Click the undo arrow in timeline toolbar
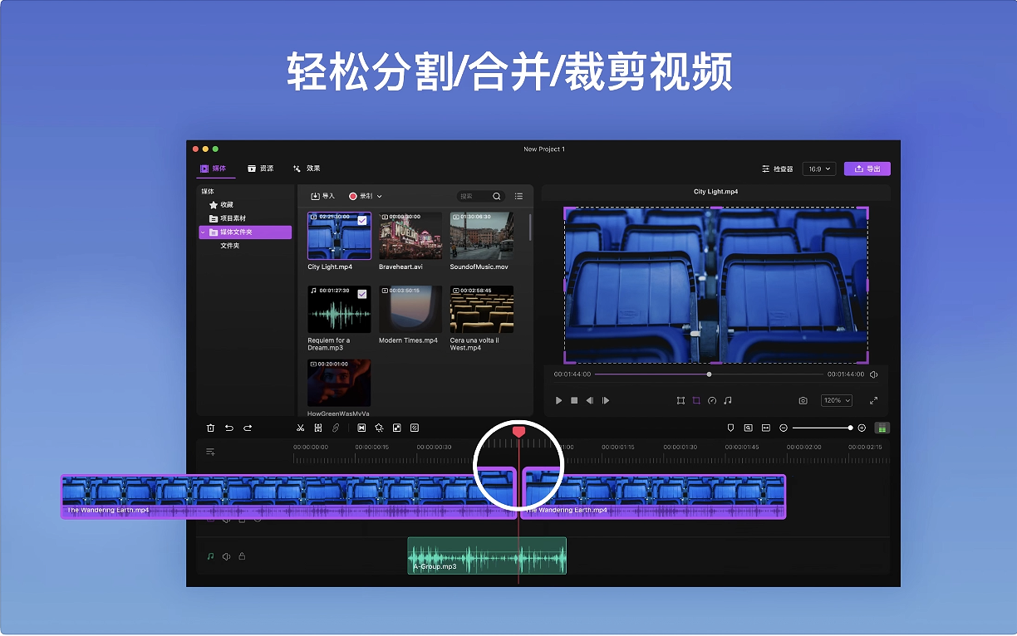The width and height of the screenshot is (1017, 636). (228, 428)
